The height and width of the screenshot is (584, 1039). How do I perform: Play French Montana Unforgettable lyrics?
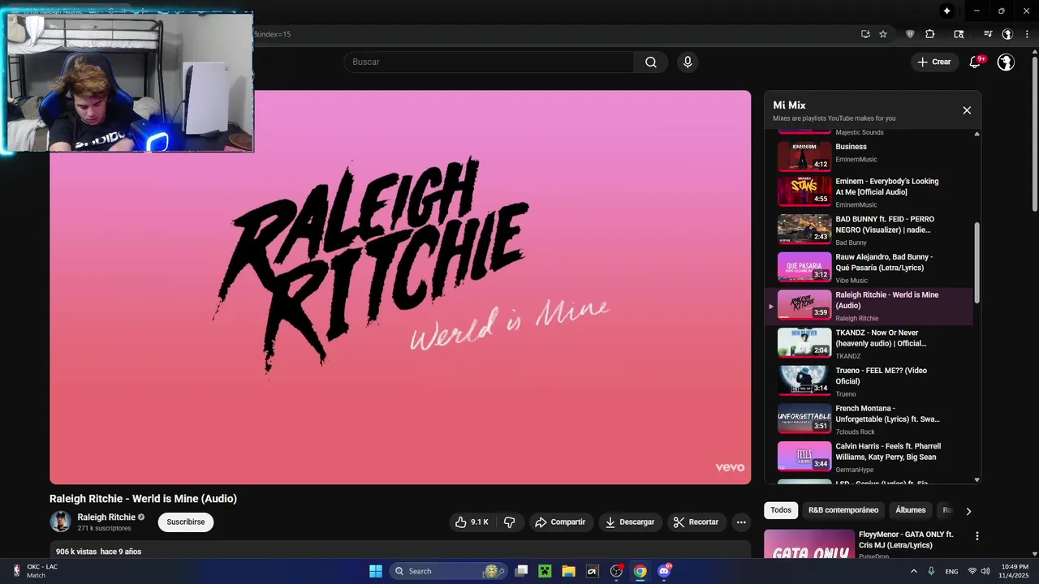pyautogui.click(x=870, y=420)
